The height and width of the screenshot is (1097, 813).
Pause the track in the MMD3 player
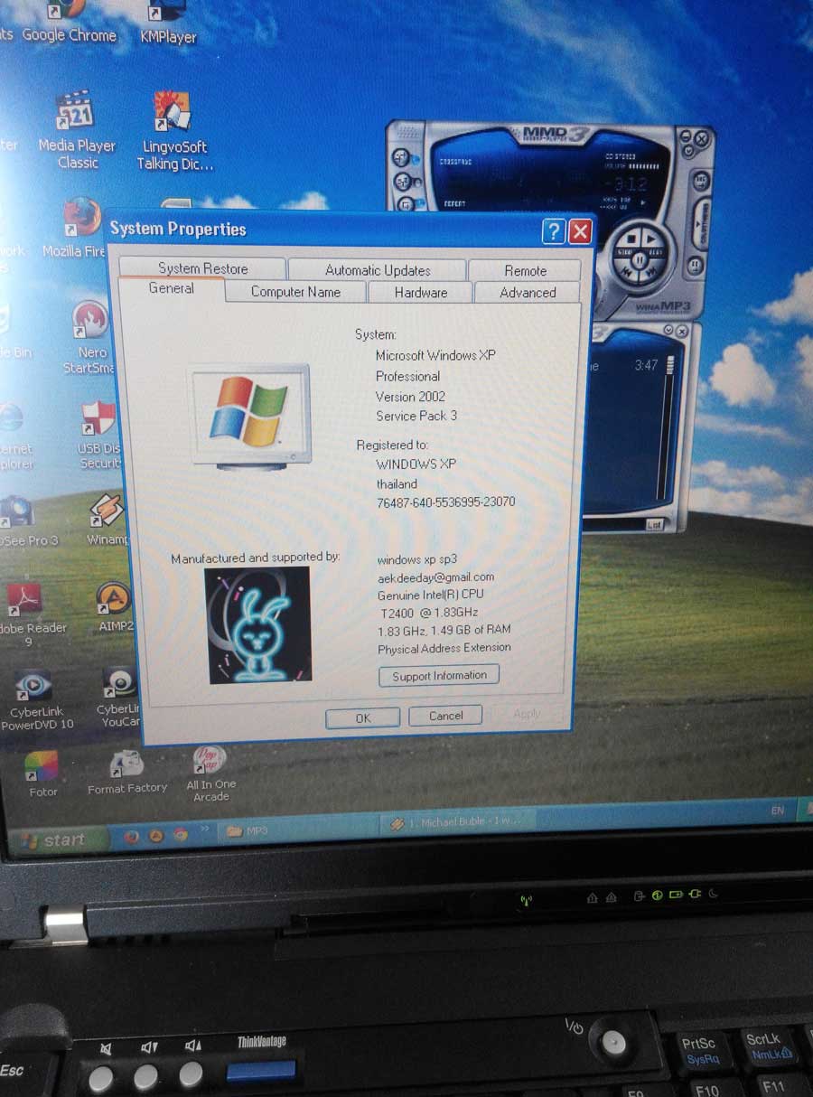(x=640, y=260)
